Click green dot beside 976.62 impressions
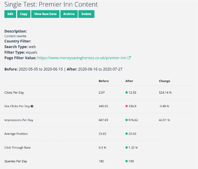This screenshot has width=198, height=169. coord(127,120)
